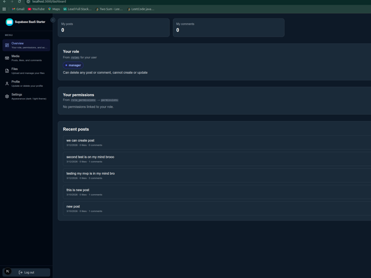
Task: Click the Media card icon
Action: [x=7, y=58]
